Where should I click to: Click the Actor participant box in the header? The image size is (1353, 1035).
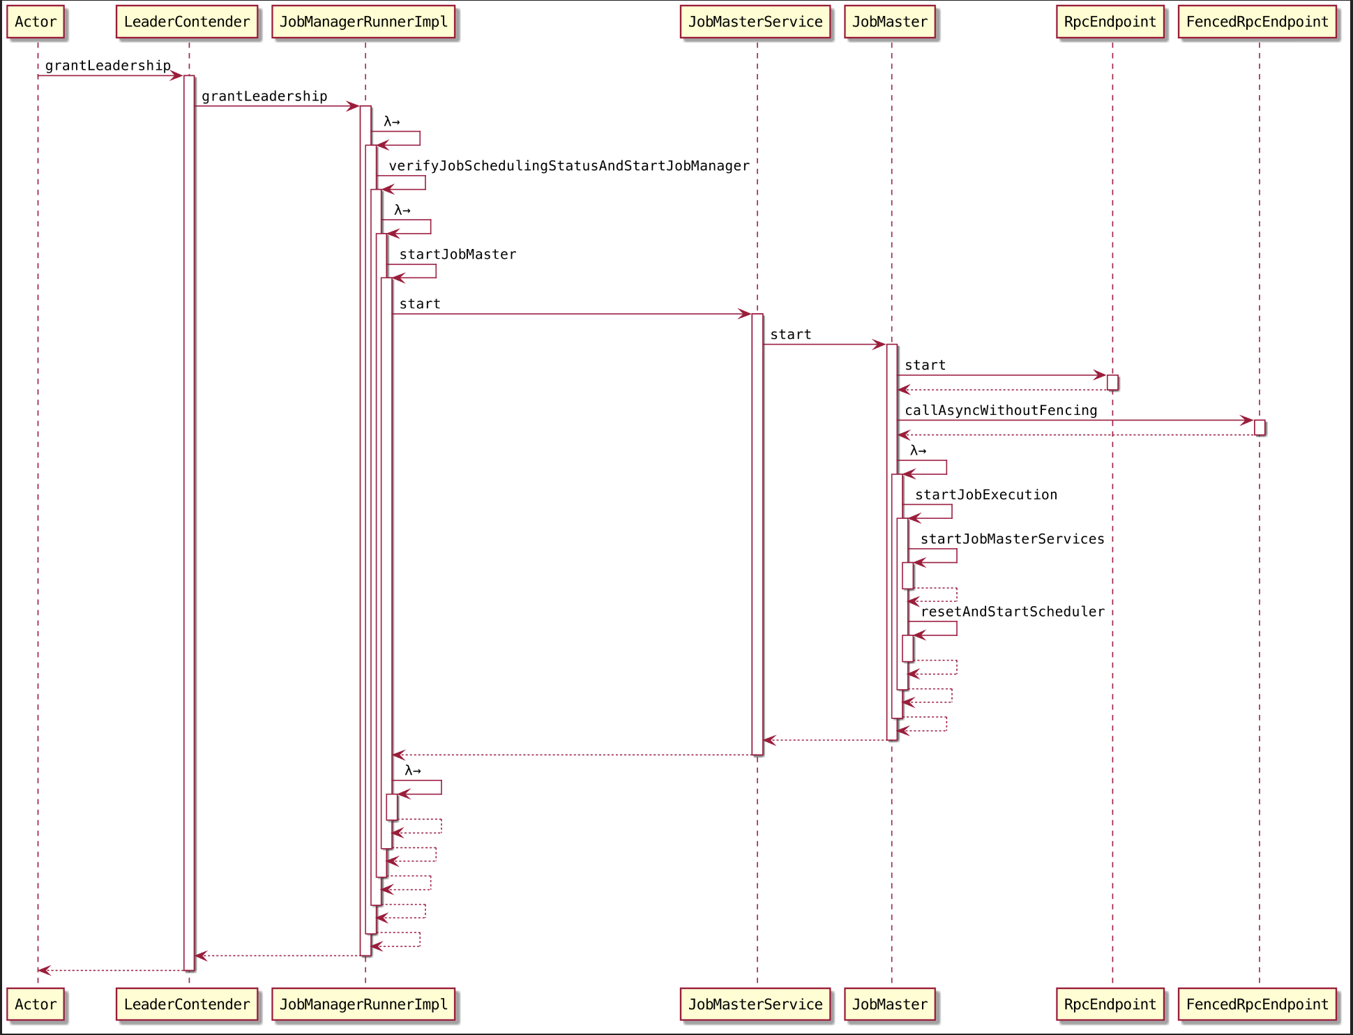36,22
